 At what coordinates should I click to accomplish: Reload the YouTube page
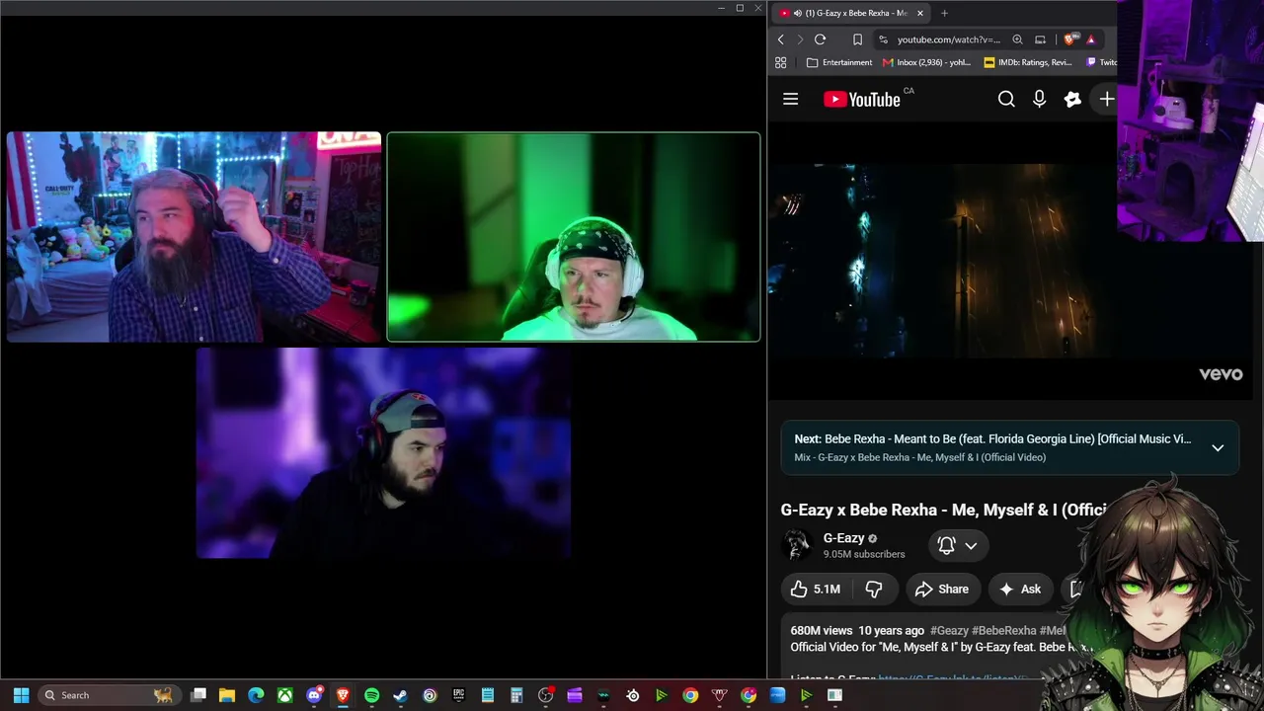[x=820, y=39]
